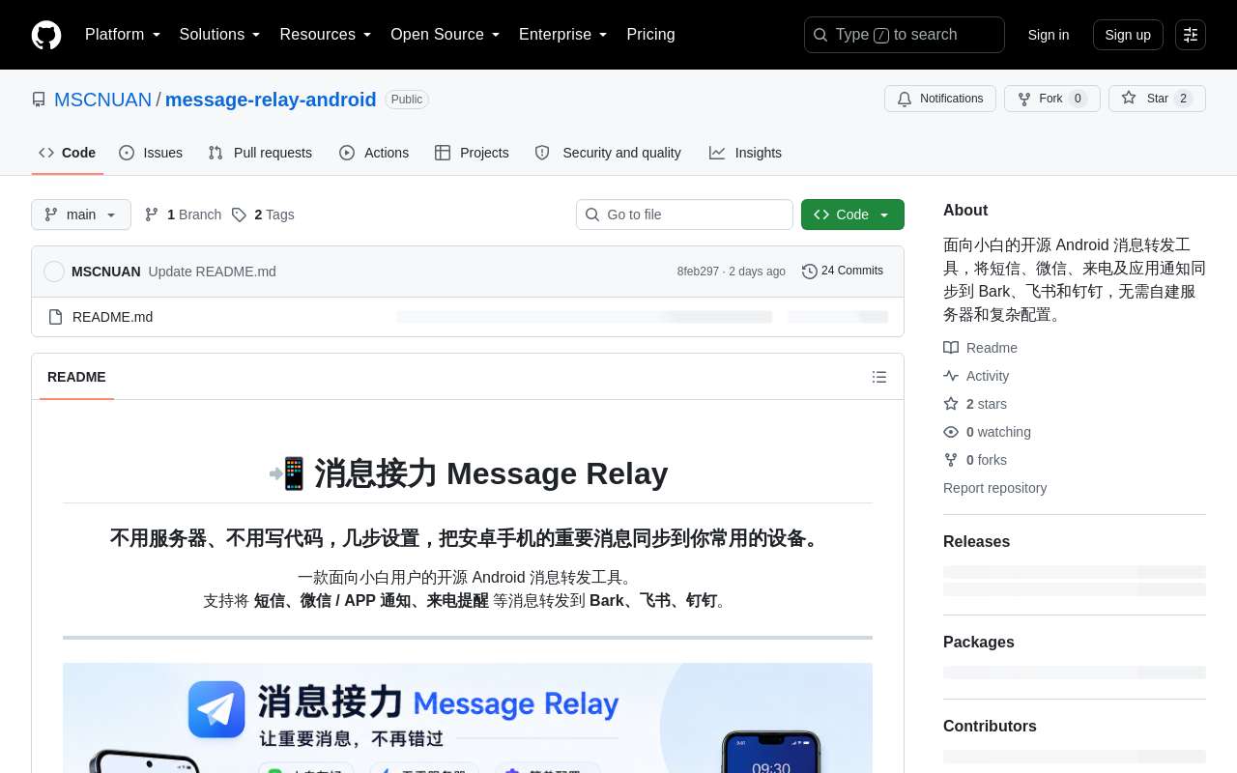Open the MSCNUAN owner link
The width and height of the screenshot is (1237, 773).
(x=102, y=100)
